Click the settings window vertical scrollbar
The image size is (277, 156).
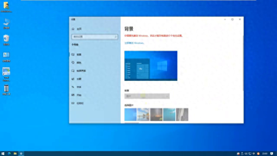click(x=243, y=63)
